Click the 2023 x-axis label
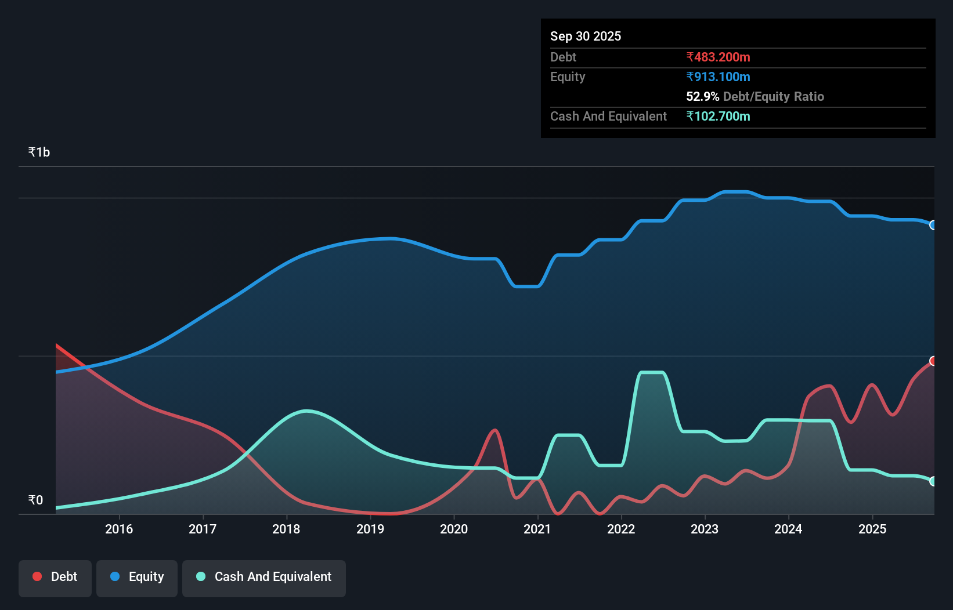 [705, 529]
